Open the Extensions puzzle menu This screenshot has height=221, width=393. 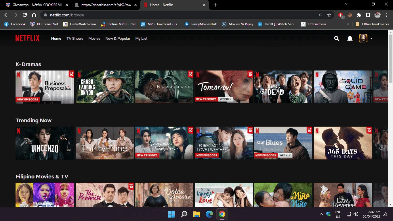pyautogui.click(x=359, y=15)
